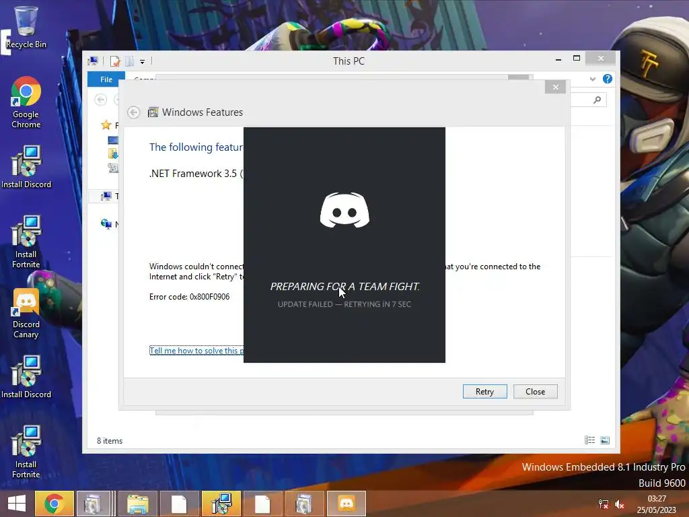This screenshot has width=689, height=517.
Task: Click the network status tray icon
Action: [604, 504]
